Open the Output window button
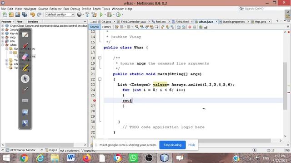The width and height of the screenshot is (291, 163). [51, 150]
